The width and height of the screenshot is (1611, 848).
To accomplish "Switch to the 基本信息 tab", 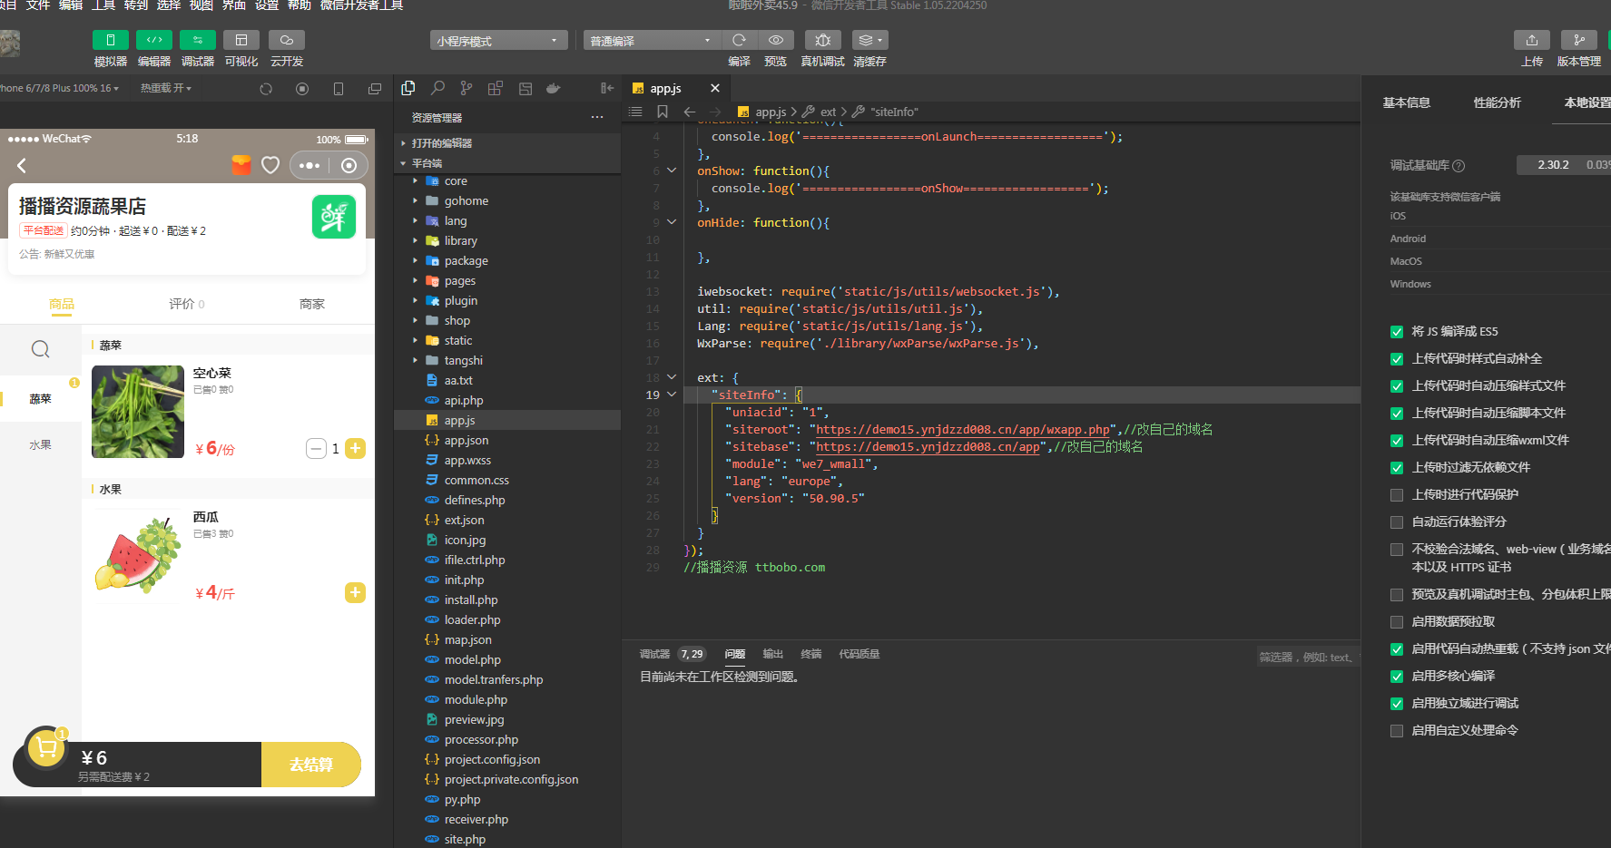I will click(1406, 102).
